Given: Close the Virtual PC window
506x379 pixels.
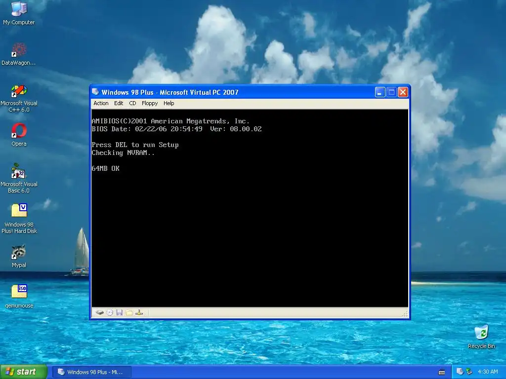Looking at the screenshot, I should coord(403,92).
